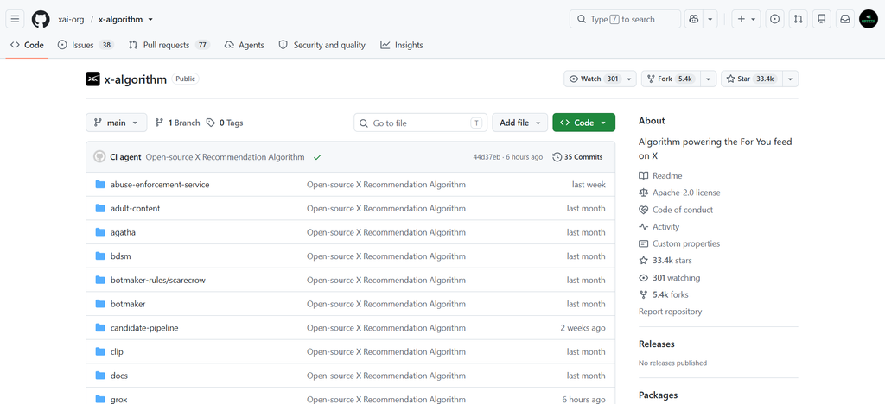This screenshot has width=885, height=404.
Task: Switch to the Code tab
Action: [27, 45]
